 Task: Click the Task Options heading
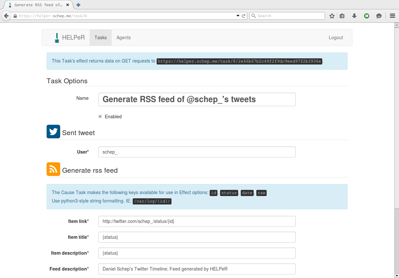(67, 81)
